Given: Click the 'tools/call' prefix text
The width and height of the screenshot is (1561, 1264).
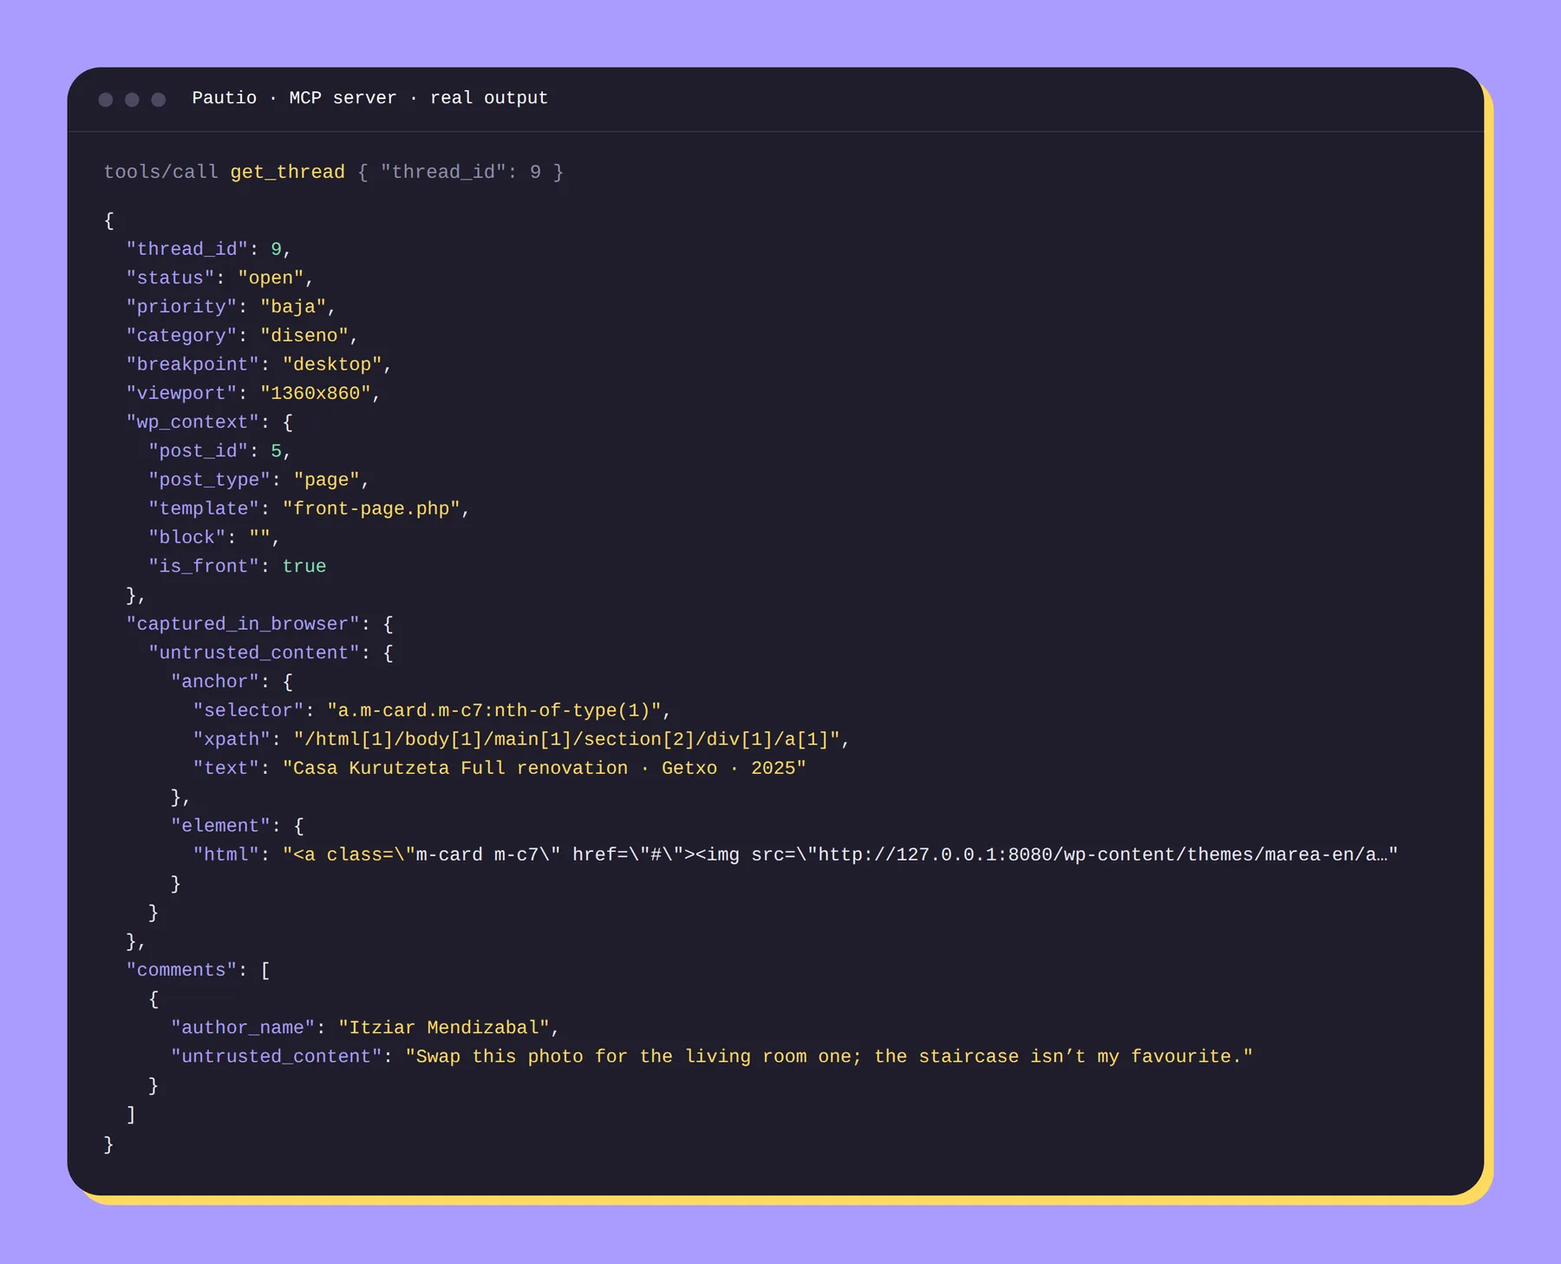Looking at the screenshot, I should tap(161, 173).
